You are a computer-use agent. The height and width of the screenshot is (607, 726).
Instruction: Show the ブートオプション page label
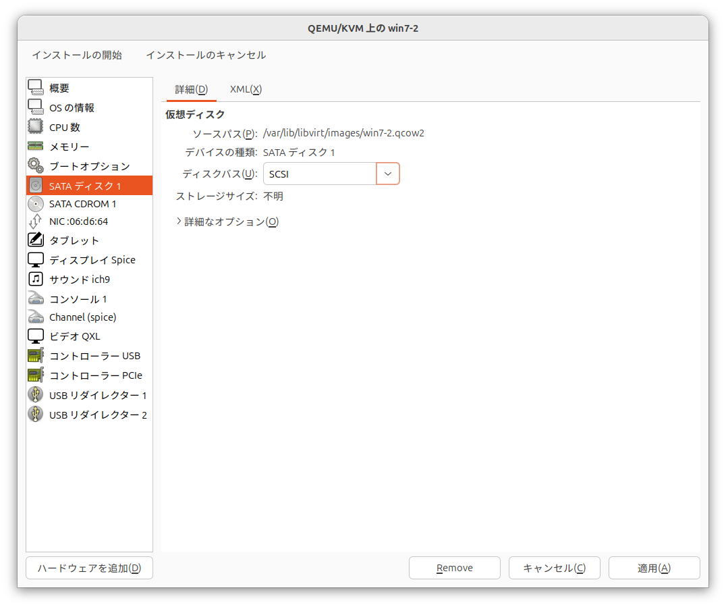[x=89, y=166]
